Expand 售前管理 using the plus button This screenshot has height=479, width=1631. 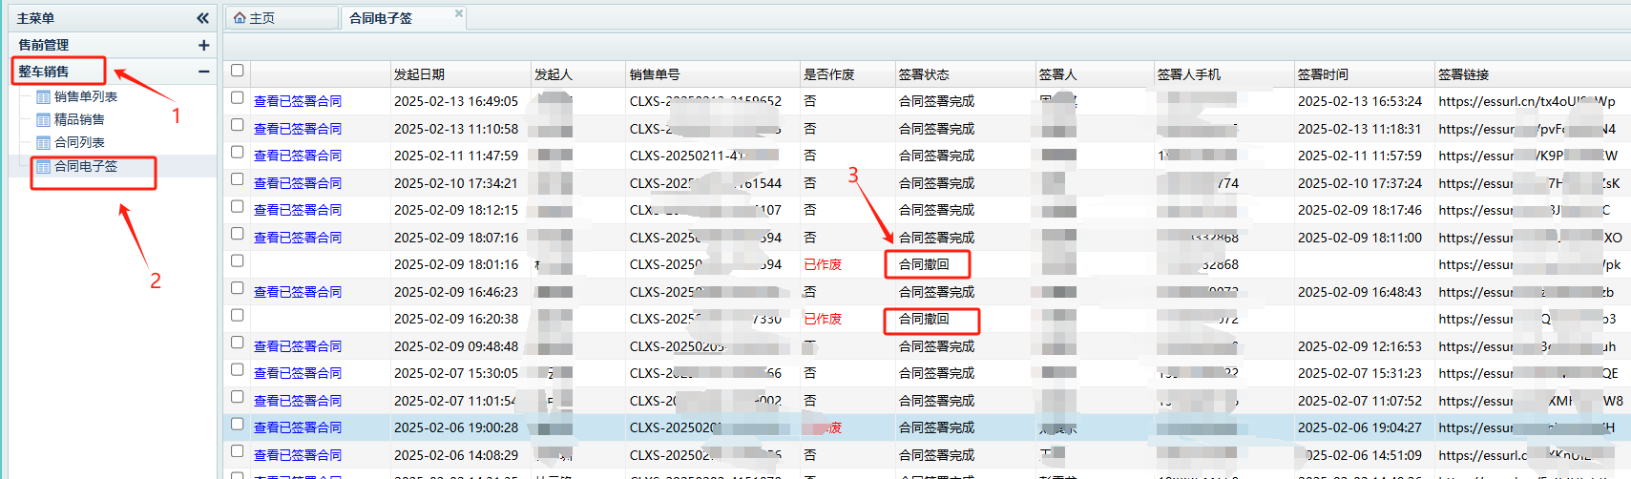[203, 45]
